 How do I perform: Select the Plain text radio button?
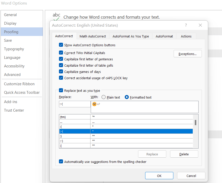[x=104, y=97]
